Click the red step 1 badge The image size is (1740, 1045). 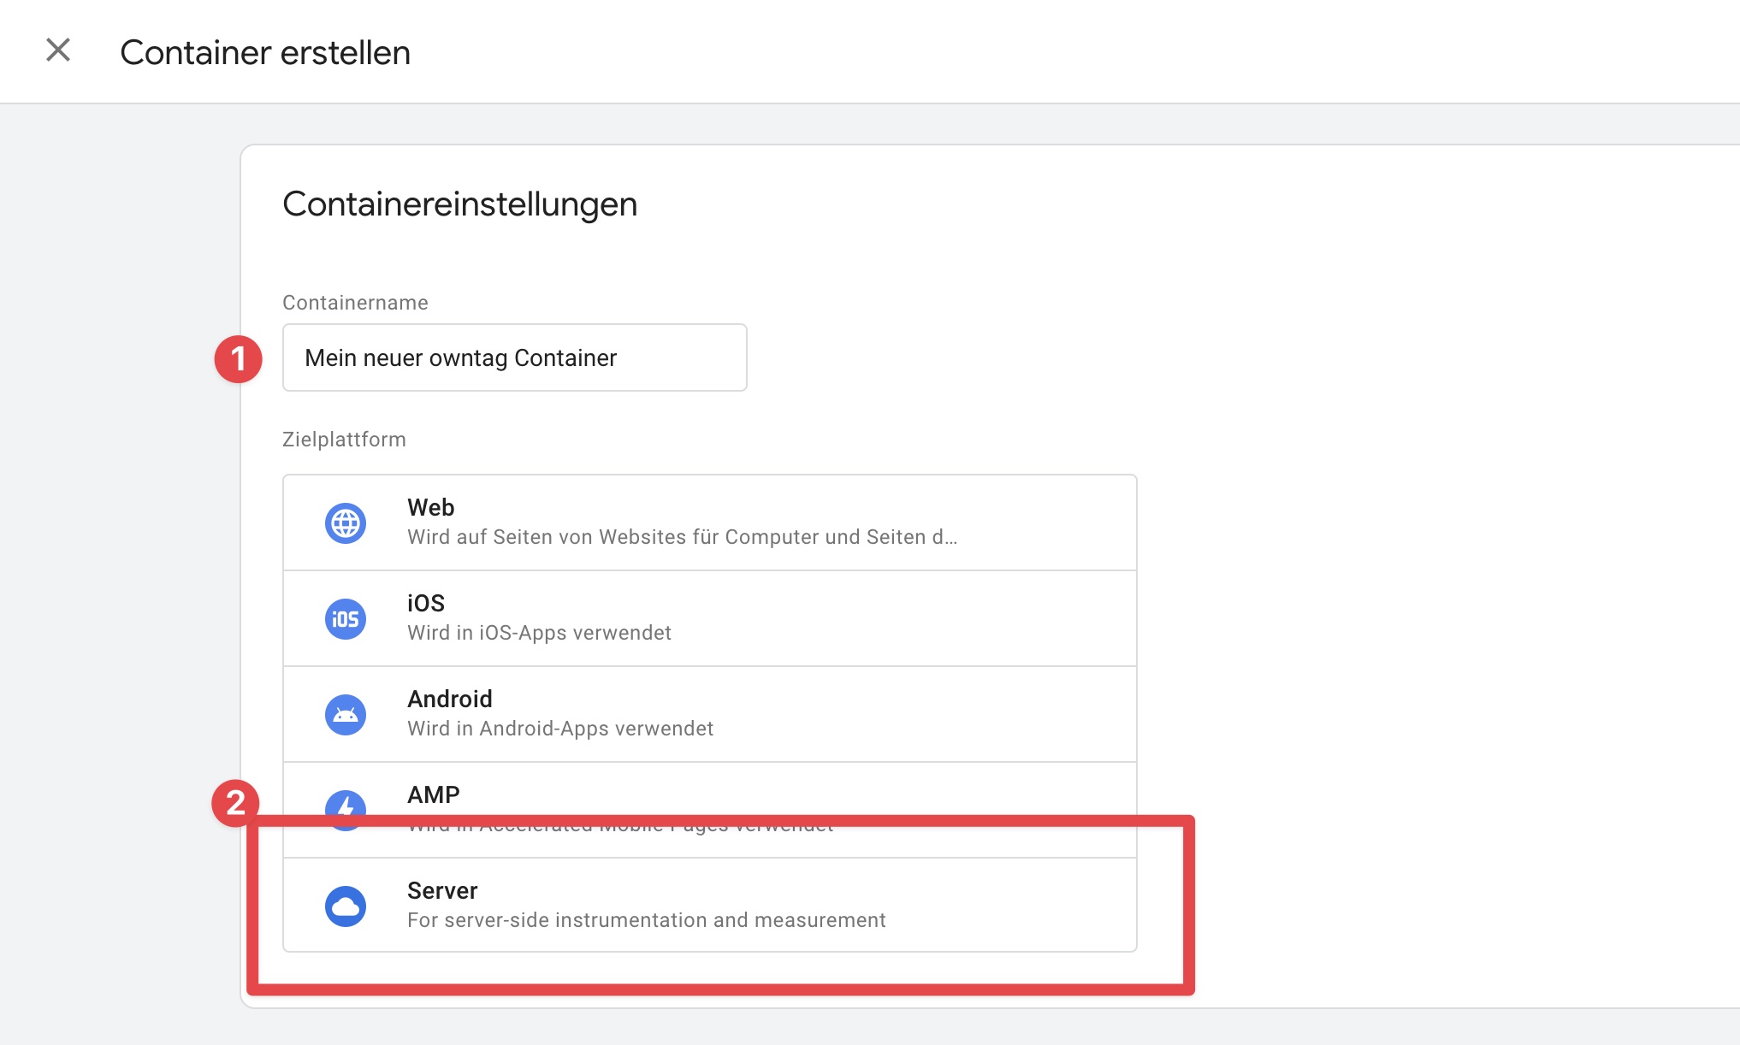[x=238, y=358]
